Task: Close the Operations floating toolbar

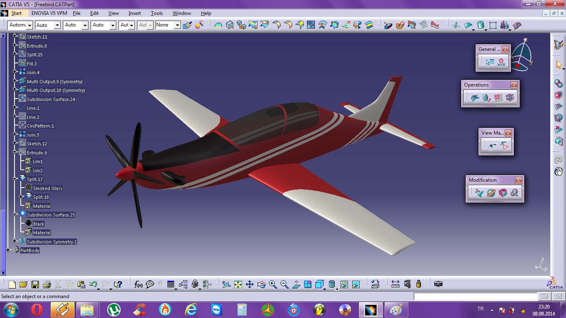Action: point(514,85)
